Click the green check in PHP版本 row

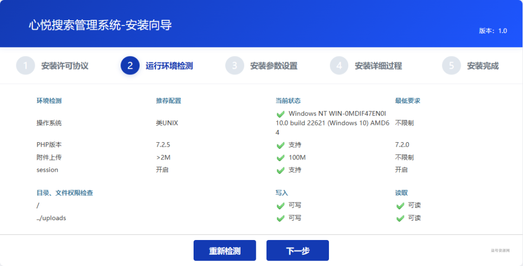point(280,145)
